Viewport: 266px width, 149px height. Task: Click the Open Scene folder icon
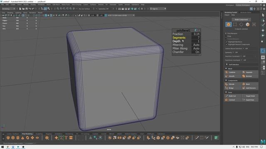click(x=23, y=9)
